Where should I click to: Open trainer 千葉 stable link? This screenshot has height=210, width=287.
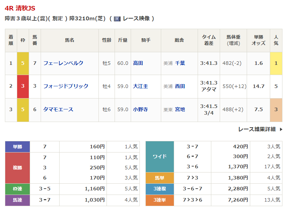(180, 63)
